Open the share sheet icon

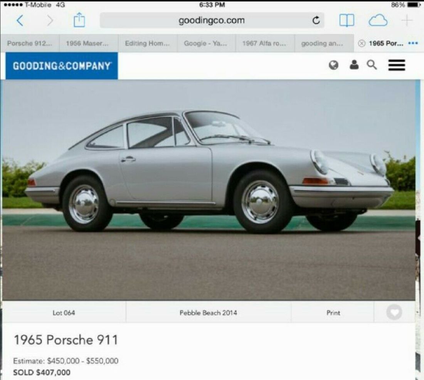pyautogui.click(x=79, y=20)
